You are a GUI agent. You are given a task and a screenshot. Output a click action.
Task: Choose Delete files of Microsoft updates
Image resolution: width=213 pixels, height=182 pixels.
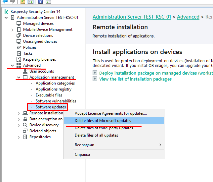tap(114, 121)
